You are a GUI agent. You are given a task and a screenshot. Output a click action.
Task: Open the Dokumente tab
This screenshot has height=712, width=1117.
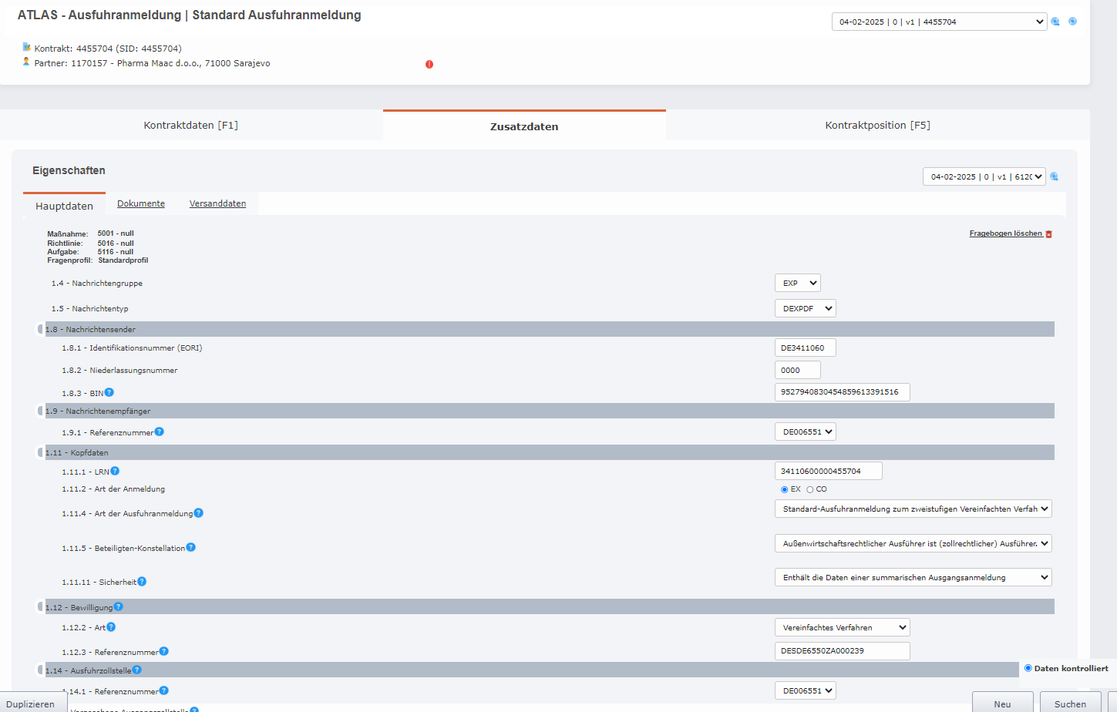tap(141, 203)
